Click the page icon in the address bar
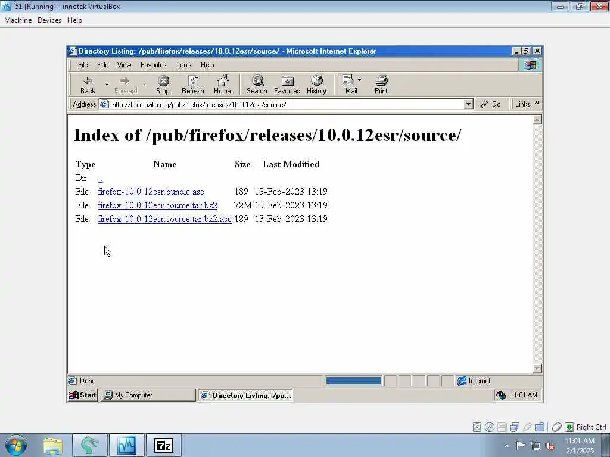610x457 pixels. 104,104
